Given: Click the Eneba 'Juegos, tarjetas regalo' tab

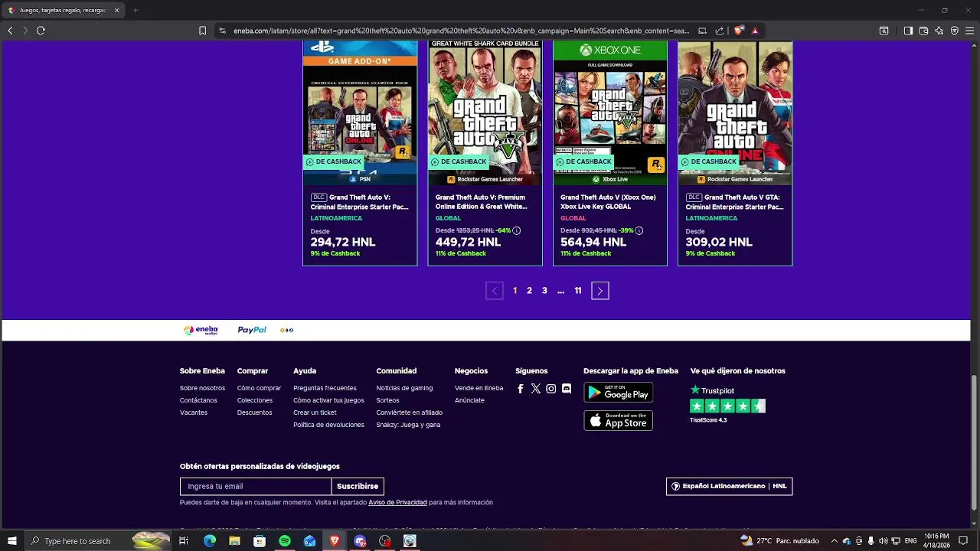Looking at the screenshot, I should pos(64,10).
